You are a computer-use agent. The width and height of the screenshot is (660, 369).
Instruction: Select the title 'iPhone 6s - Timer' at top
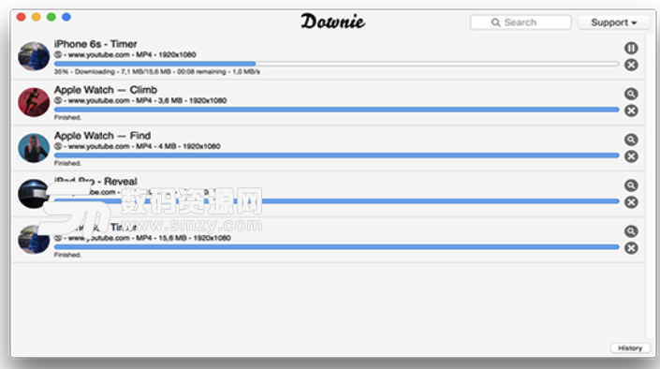95,44
